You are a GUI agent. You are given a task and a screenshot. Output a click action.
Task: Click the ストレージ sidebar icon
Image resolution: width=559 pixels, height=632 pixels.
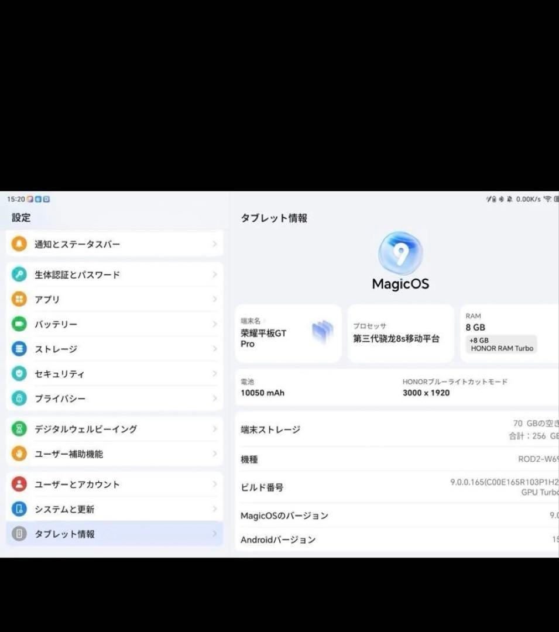pos(19,349)
